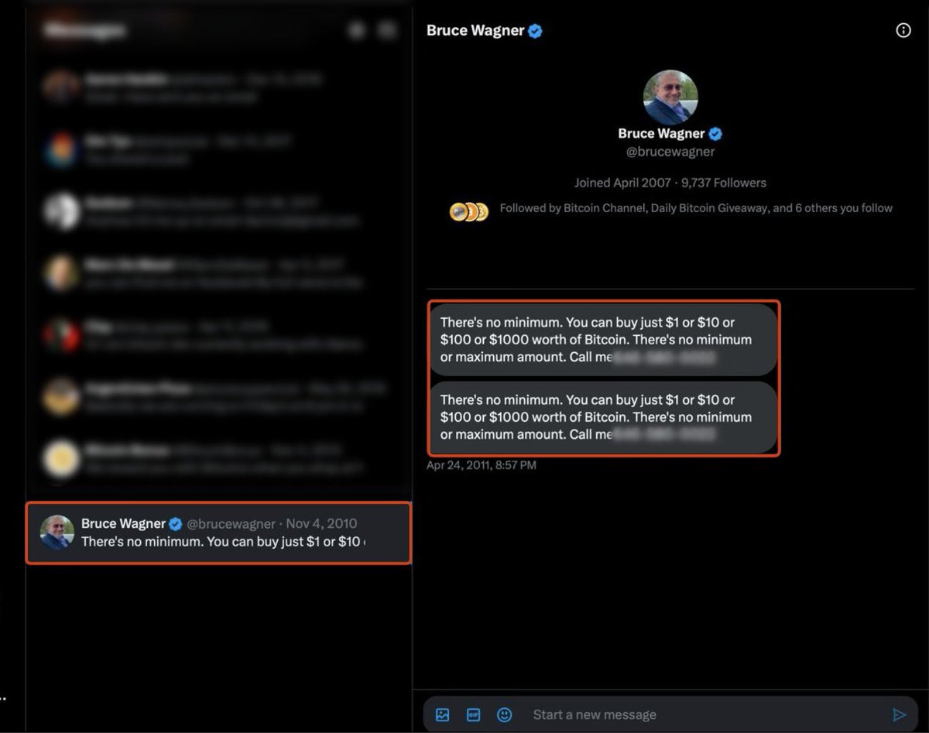Click Bruce Wagner's profile avatar photo
This screenshot has height=733, width=929.
tap(670, 96)
